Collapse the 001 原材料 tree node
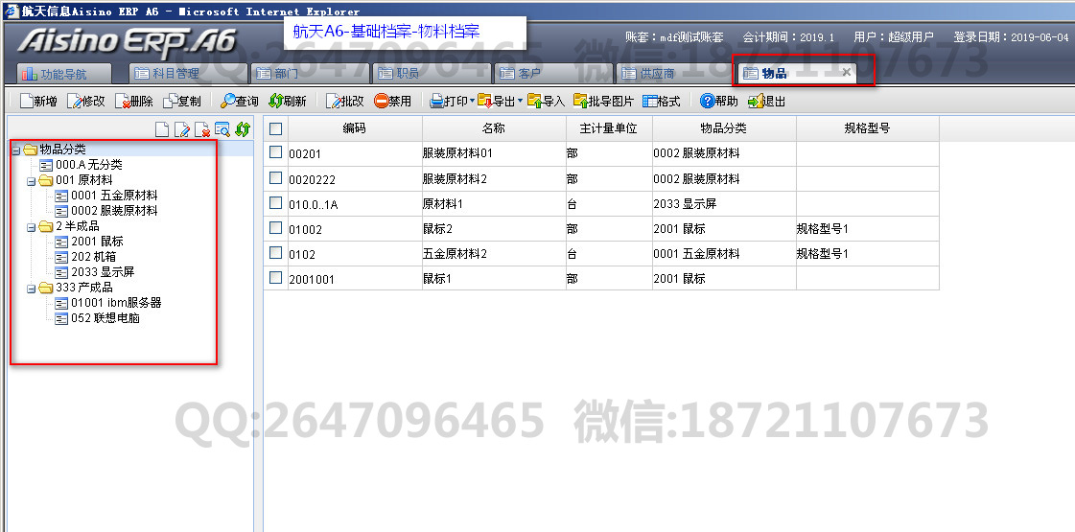 [32, 180]
